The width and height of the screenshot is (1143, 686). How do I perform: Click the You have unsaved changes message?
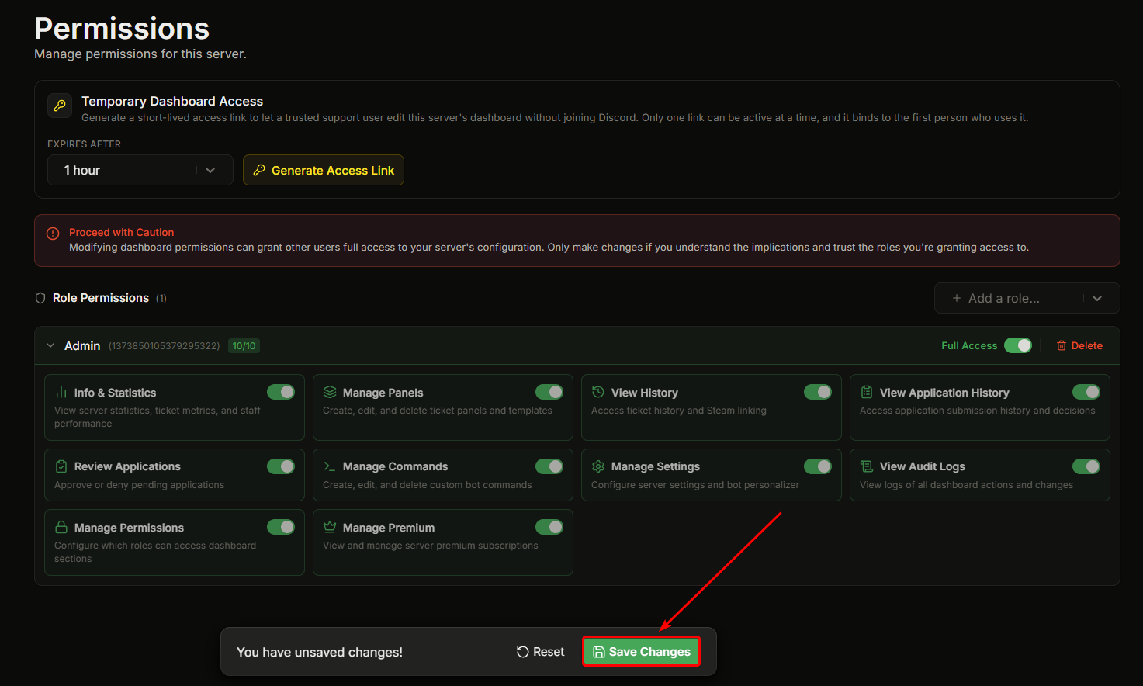click(x=320, y=652)
